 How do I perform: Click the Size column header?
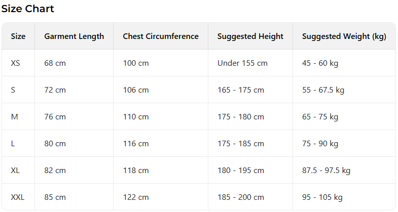(x=18, y=36)
